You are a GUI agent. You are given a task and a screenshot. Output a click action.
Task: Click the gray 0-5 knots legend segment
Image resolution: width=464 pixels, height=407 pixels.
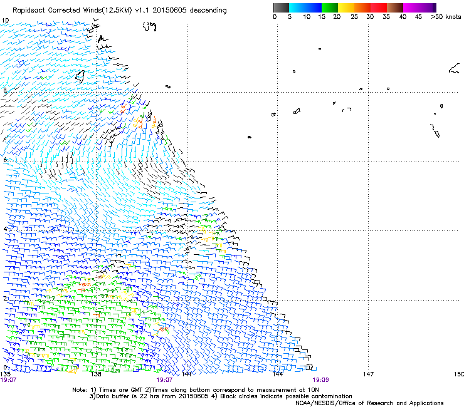(x=281, y=8)
